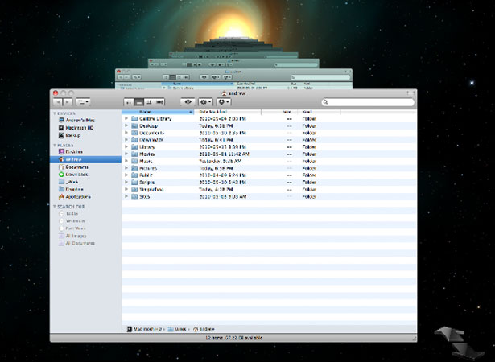
Task: Click andrew in the path bar
Action: (204, 329)
